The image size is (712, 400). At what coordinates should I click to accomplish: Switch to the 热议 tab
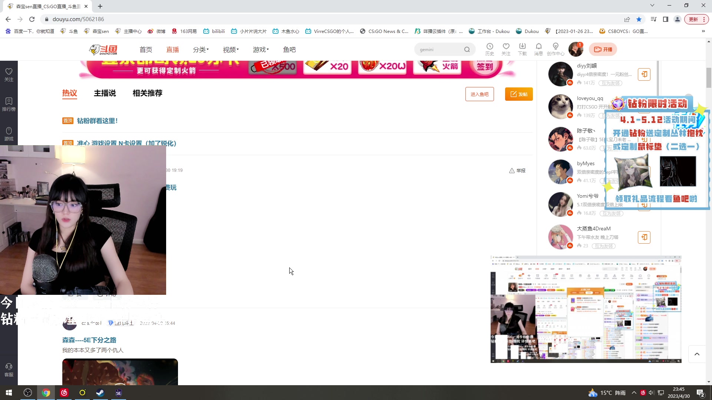(69, 93)
